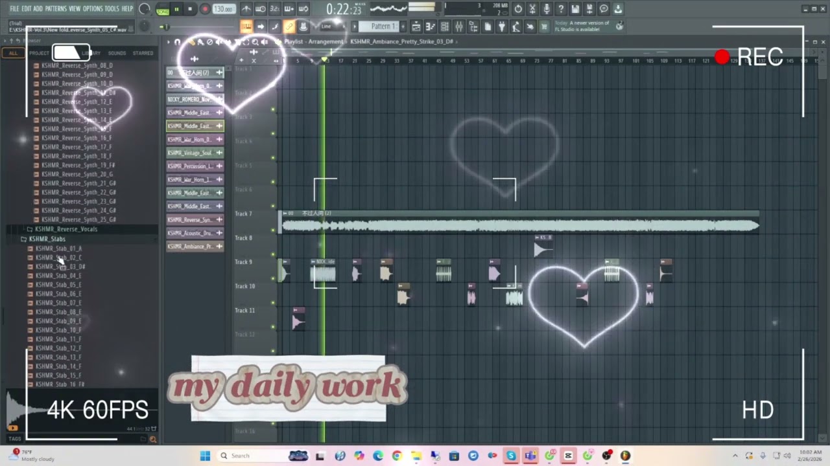This screenshot has width=830, height=466.
Task: Toggle the 3-2-1 countdown icon
Action: (274, 9)
